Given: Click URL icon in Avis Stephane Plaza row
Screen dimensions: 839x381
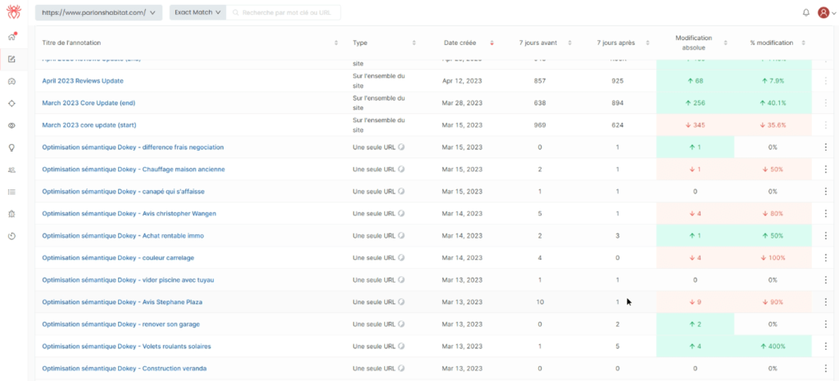Looking at the screenshot, I should [x=401, y=302].
